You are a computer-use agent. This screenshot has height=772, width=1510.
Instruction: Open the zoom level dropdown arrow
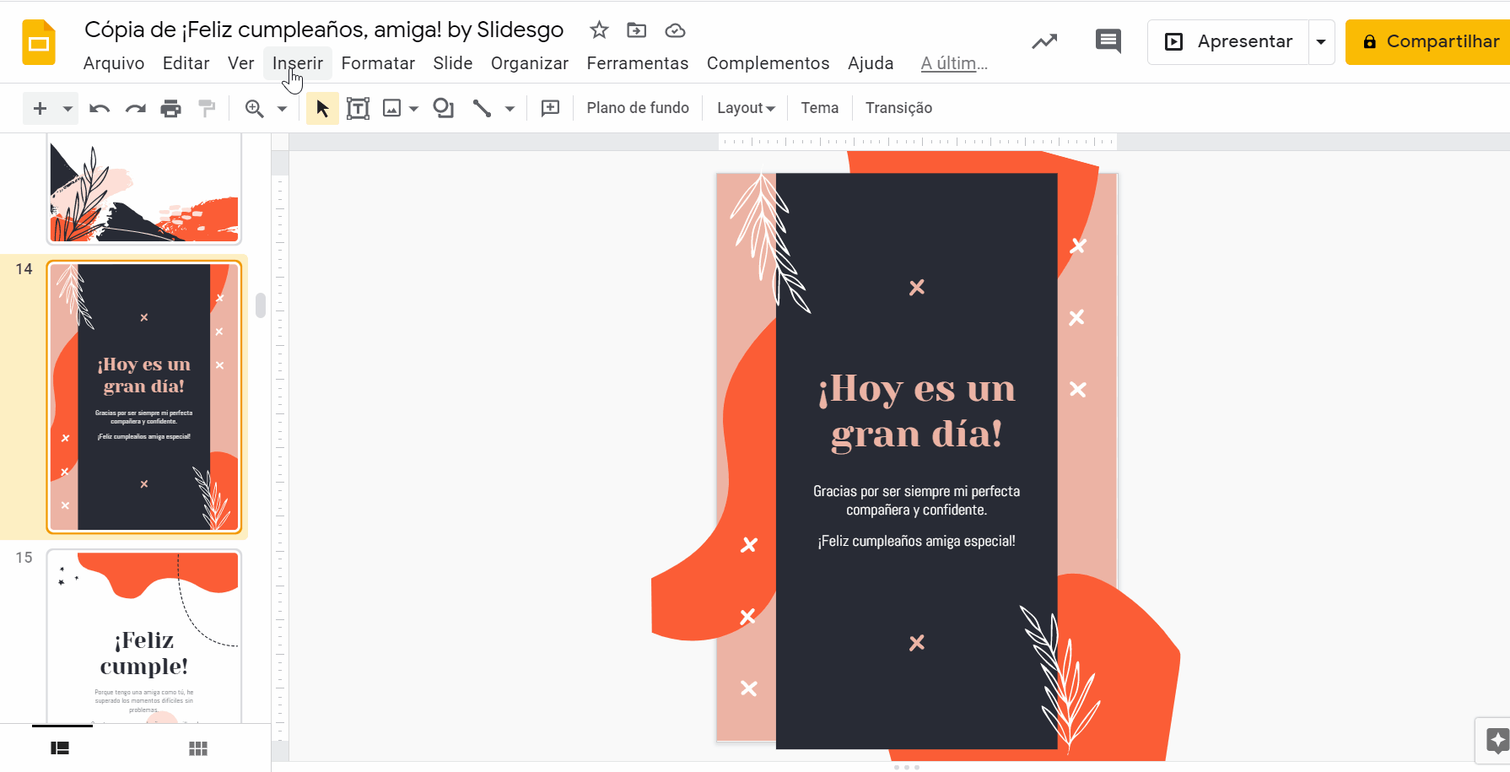point(282,109)
